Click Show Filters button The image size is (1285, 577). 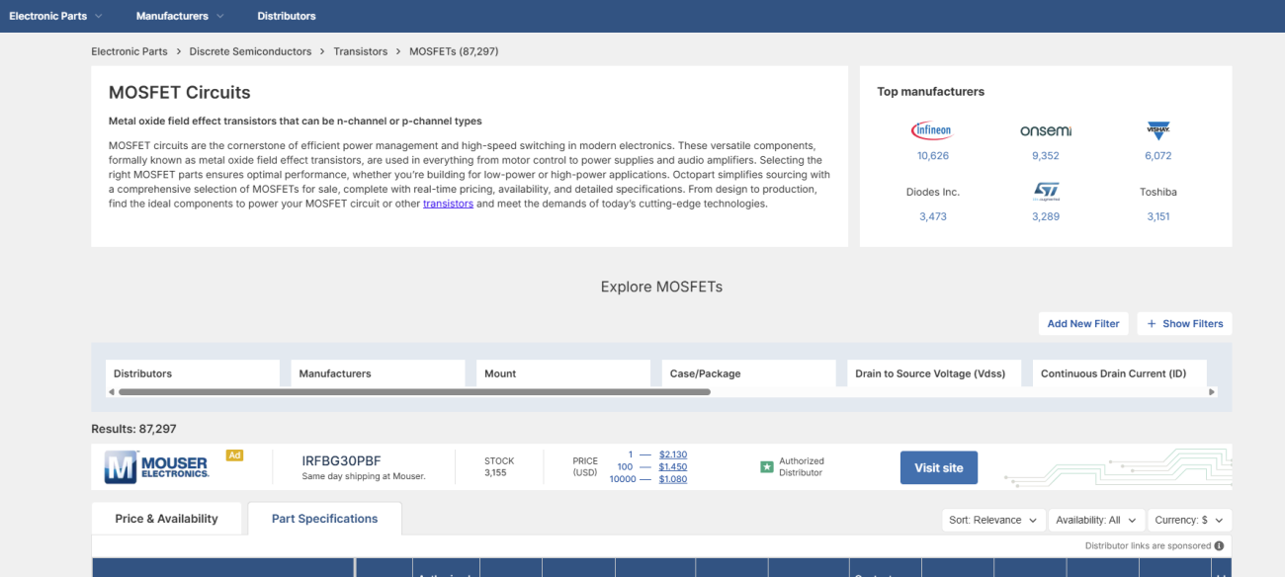[1184, 324]
